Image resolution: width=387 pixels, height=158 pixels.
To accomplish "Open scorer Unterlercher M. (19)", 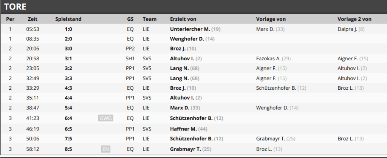I will [195, 29].
